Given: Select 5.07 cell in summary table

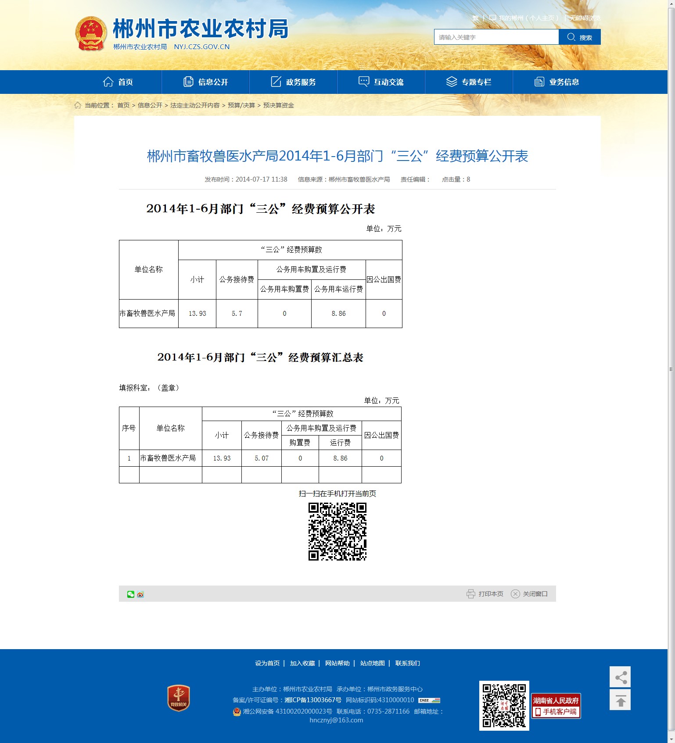Looking at the screenshot, I should (262, 458).
